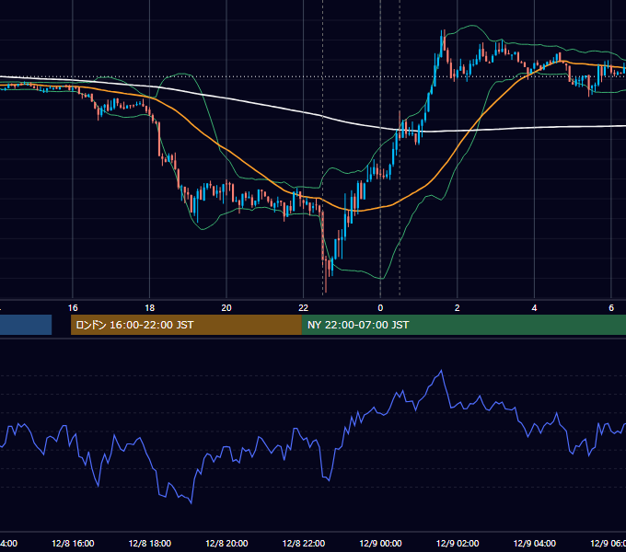Click hour label 2 under price chart
This screenshot has width=626, height=552.
[458, 308]
